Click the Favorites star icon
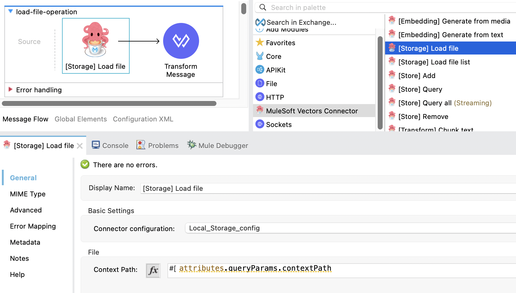This screenshot has height=293, width=516. (x=260, y=42)
